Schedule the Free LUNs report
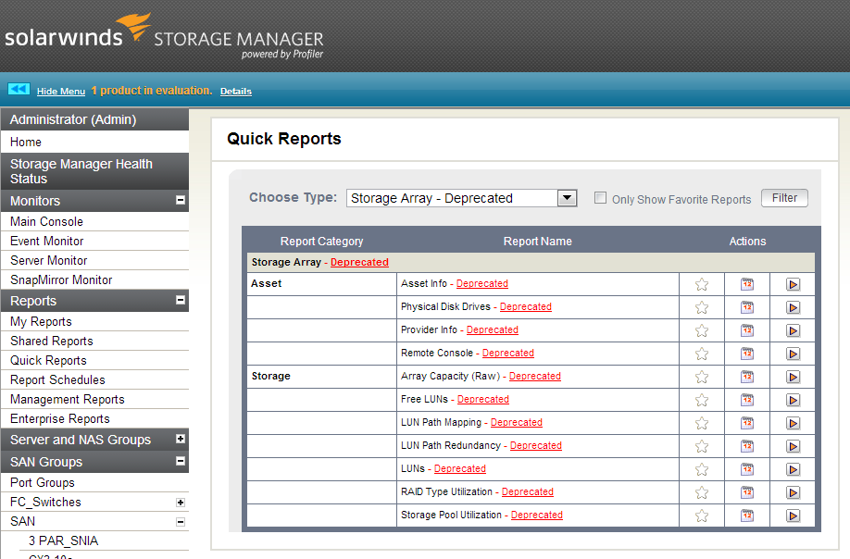850x559 pixels. click(747, 401)
